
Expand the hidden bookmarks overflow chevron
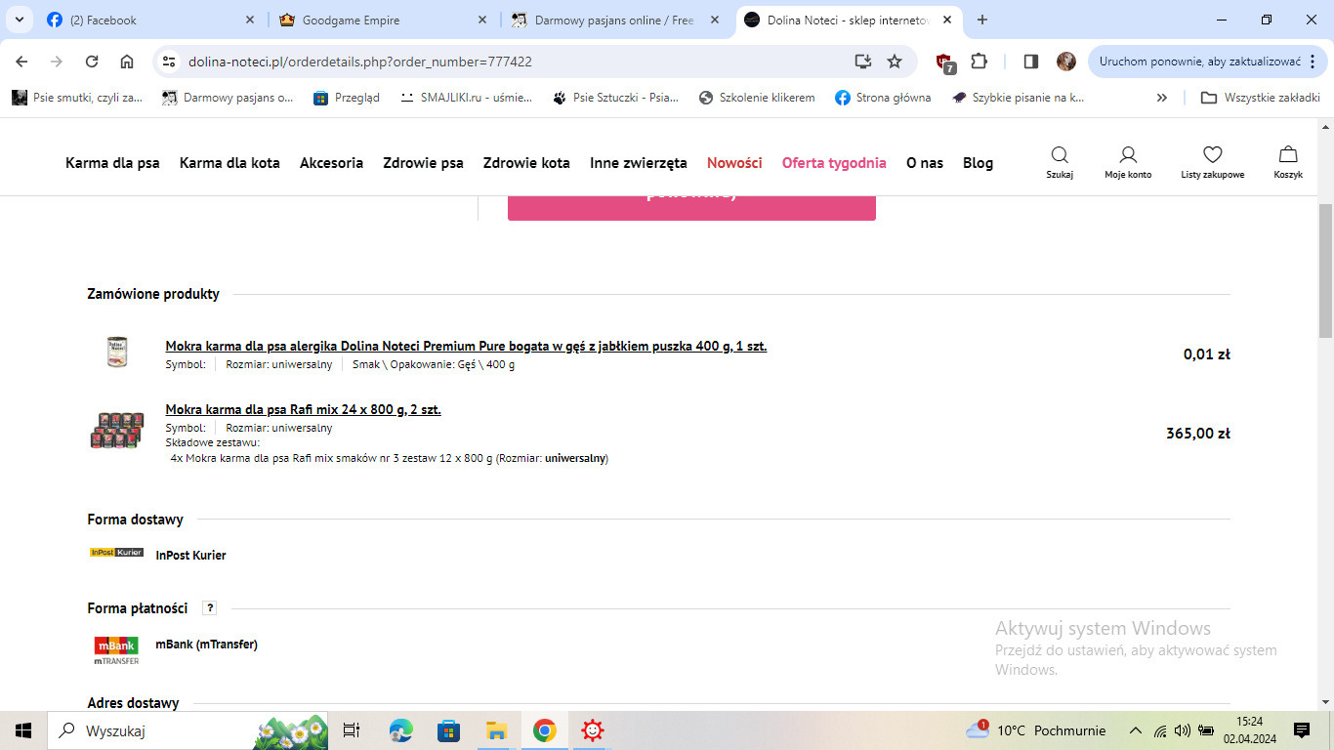pyautogui.click(x=1161, y=98)
